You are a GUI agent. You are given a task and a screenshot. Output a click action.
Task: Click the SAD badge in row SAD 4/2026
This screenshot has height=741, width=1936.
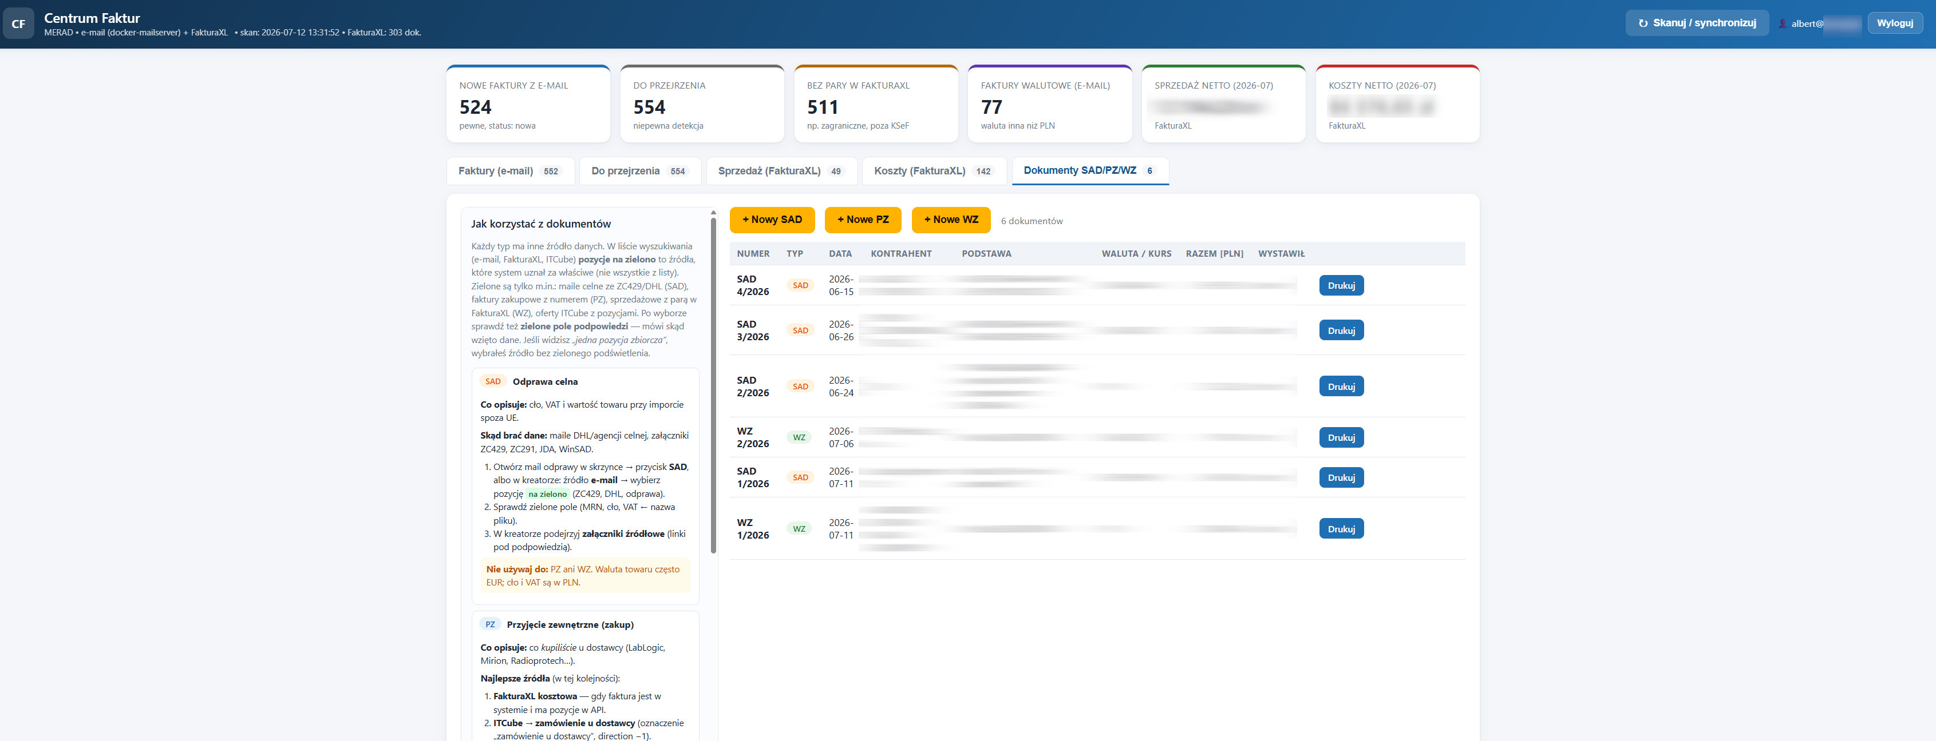(x=800, y=285)
